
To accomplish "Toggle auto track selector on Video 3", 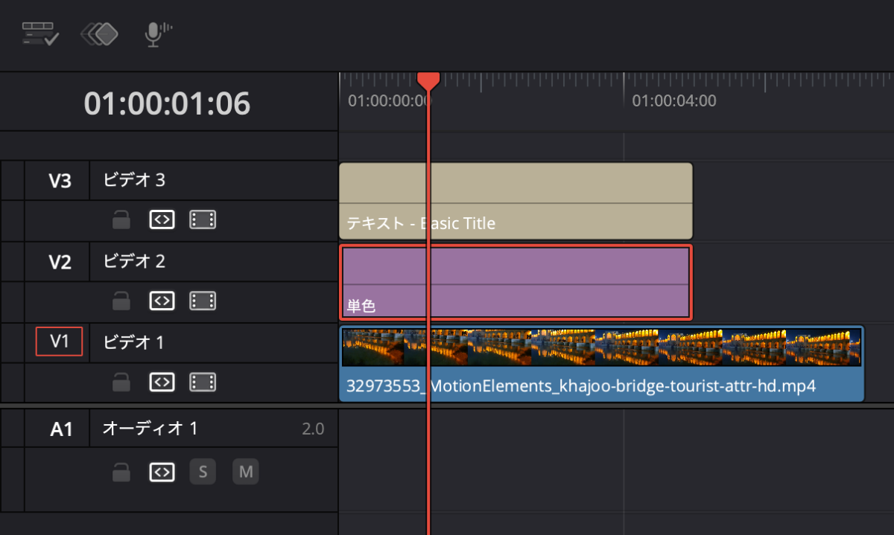I will 162,220.
